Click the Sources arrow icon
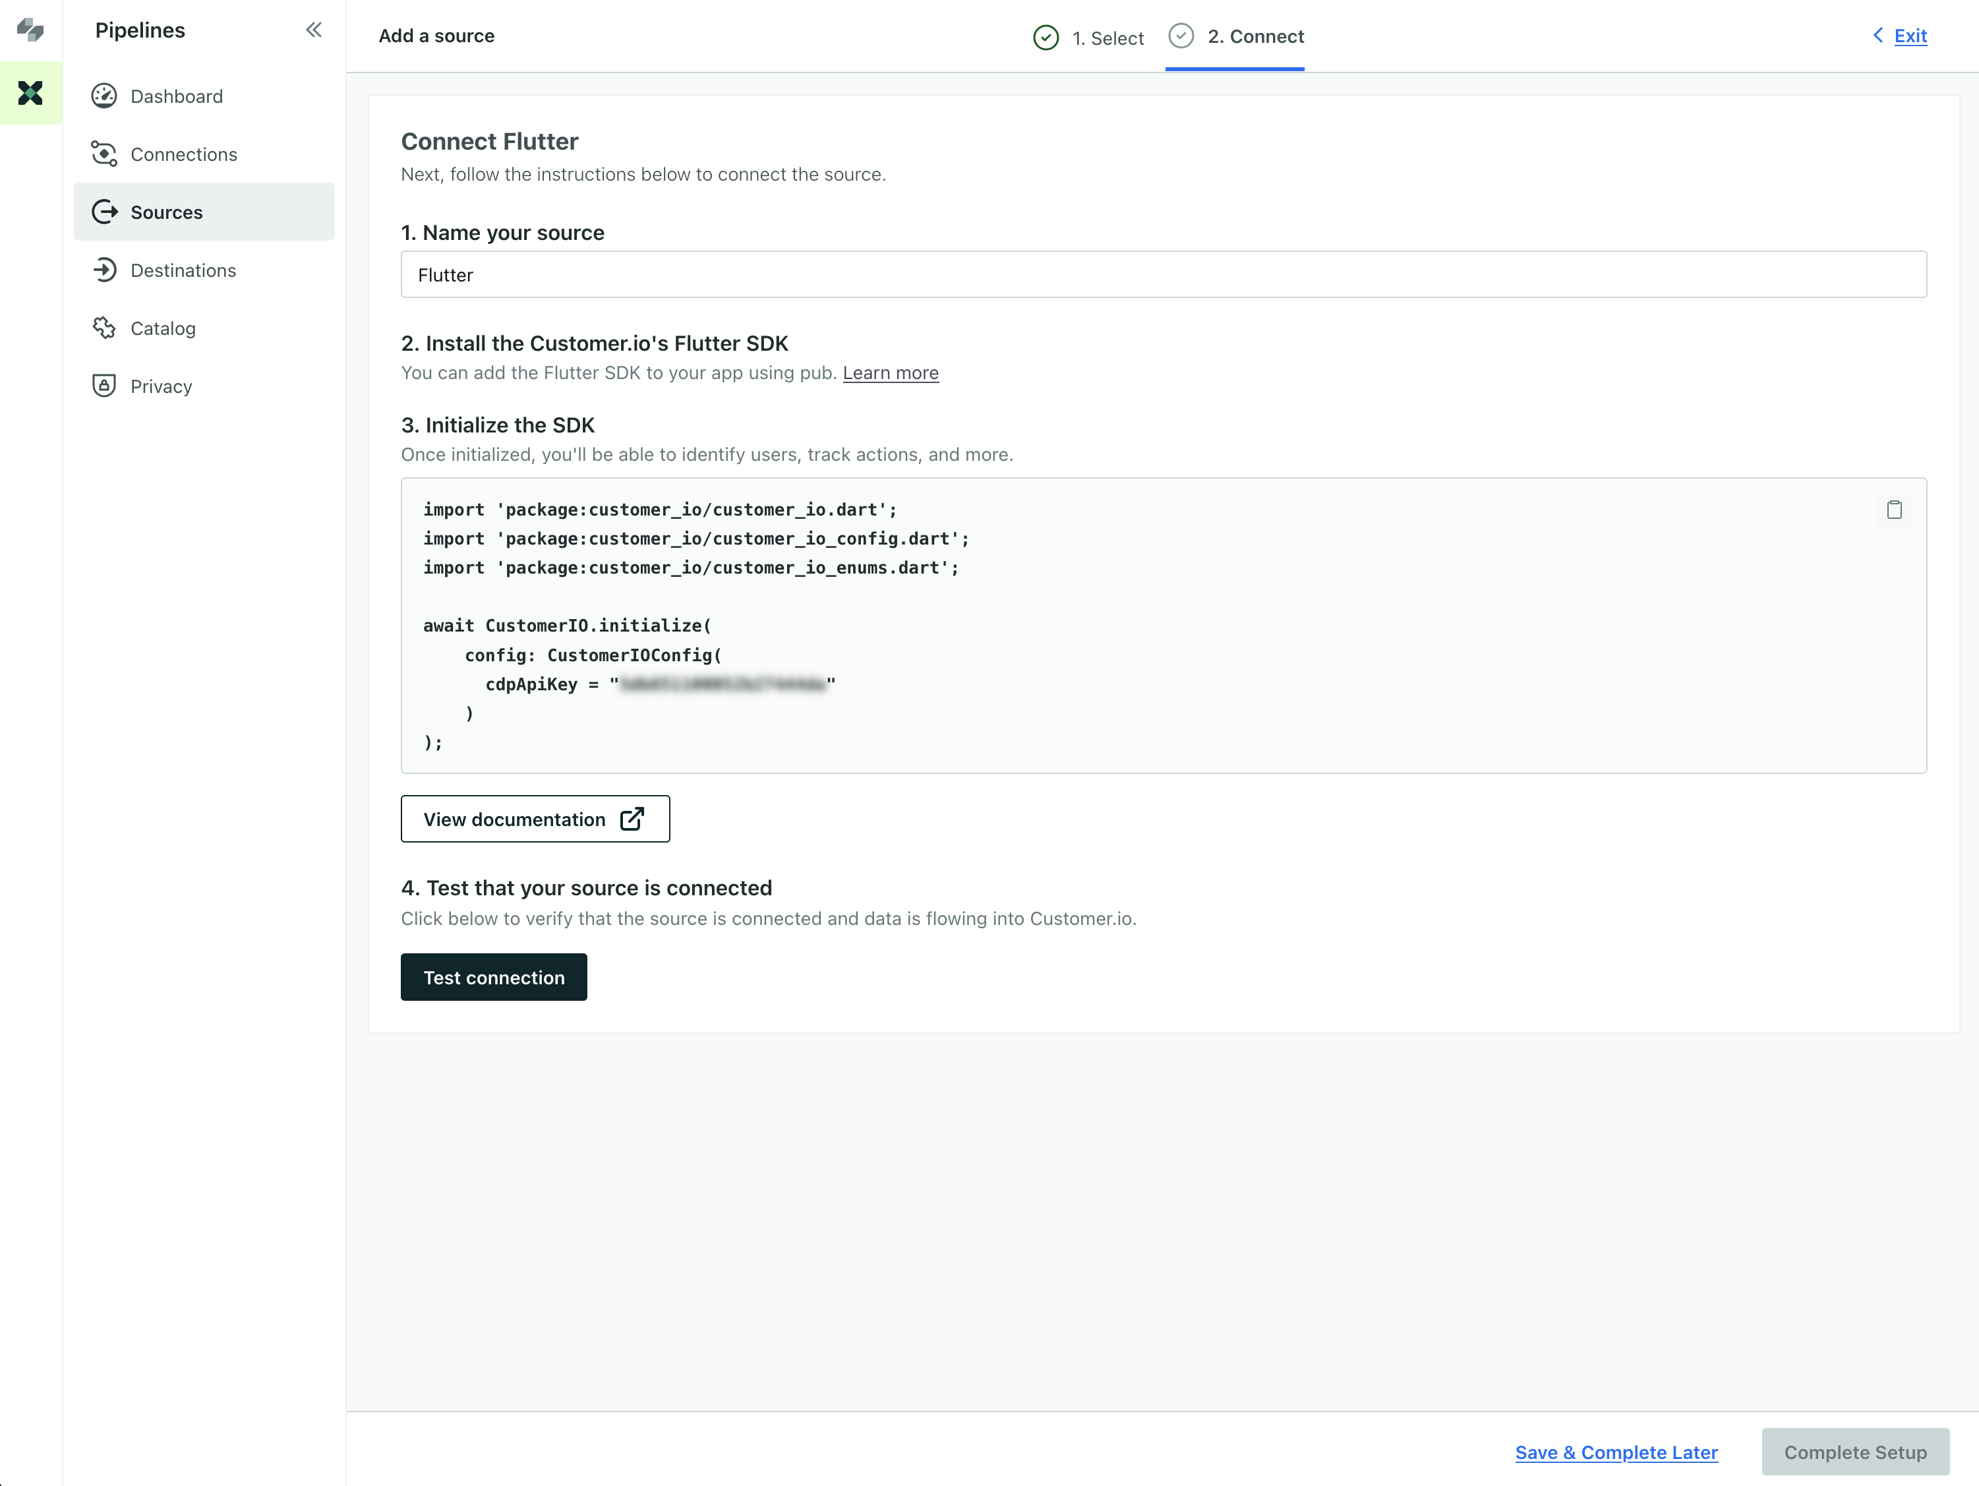The image size is (1979, 1486). (105, 212)
